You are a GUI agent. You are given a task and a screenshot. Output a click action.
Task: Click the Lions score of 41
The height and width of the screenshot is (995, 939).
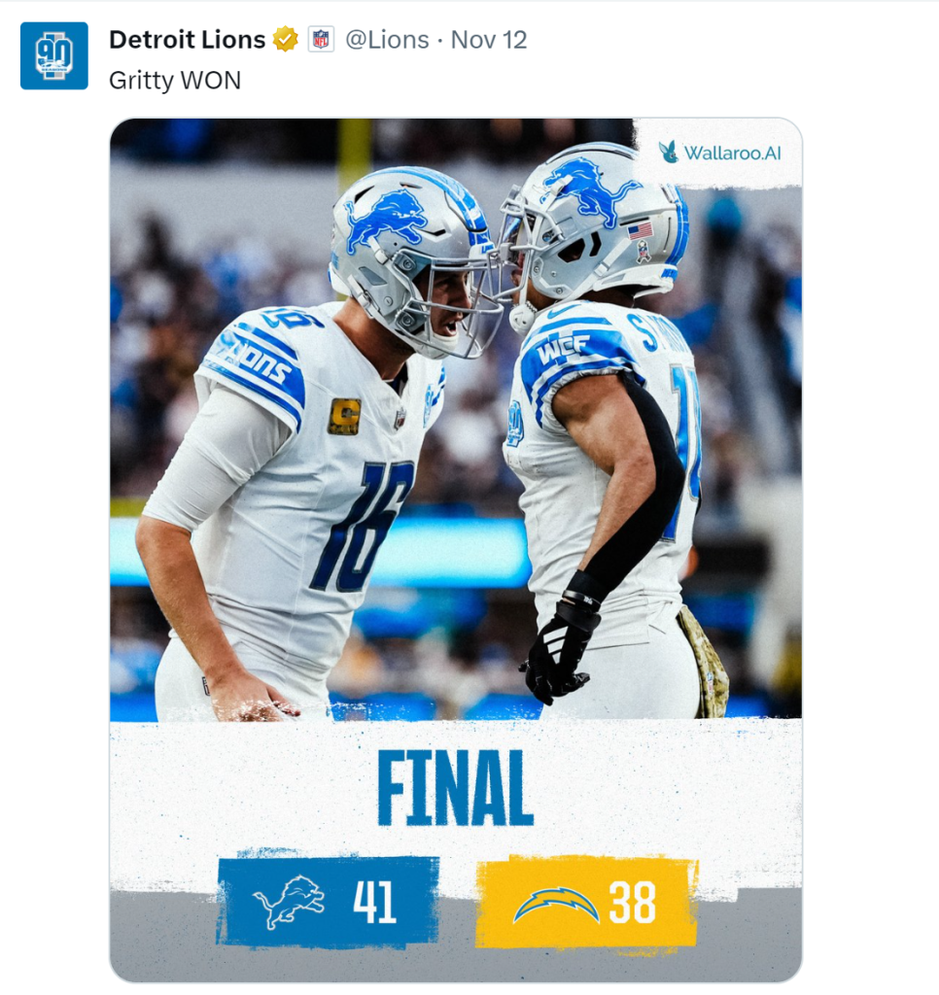374,902
